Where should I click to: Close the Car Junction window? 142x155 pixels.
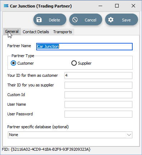(133, 6)
